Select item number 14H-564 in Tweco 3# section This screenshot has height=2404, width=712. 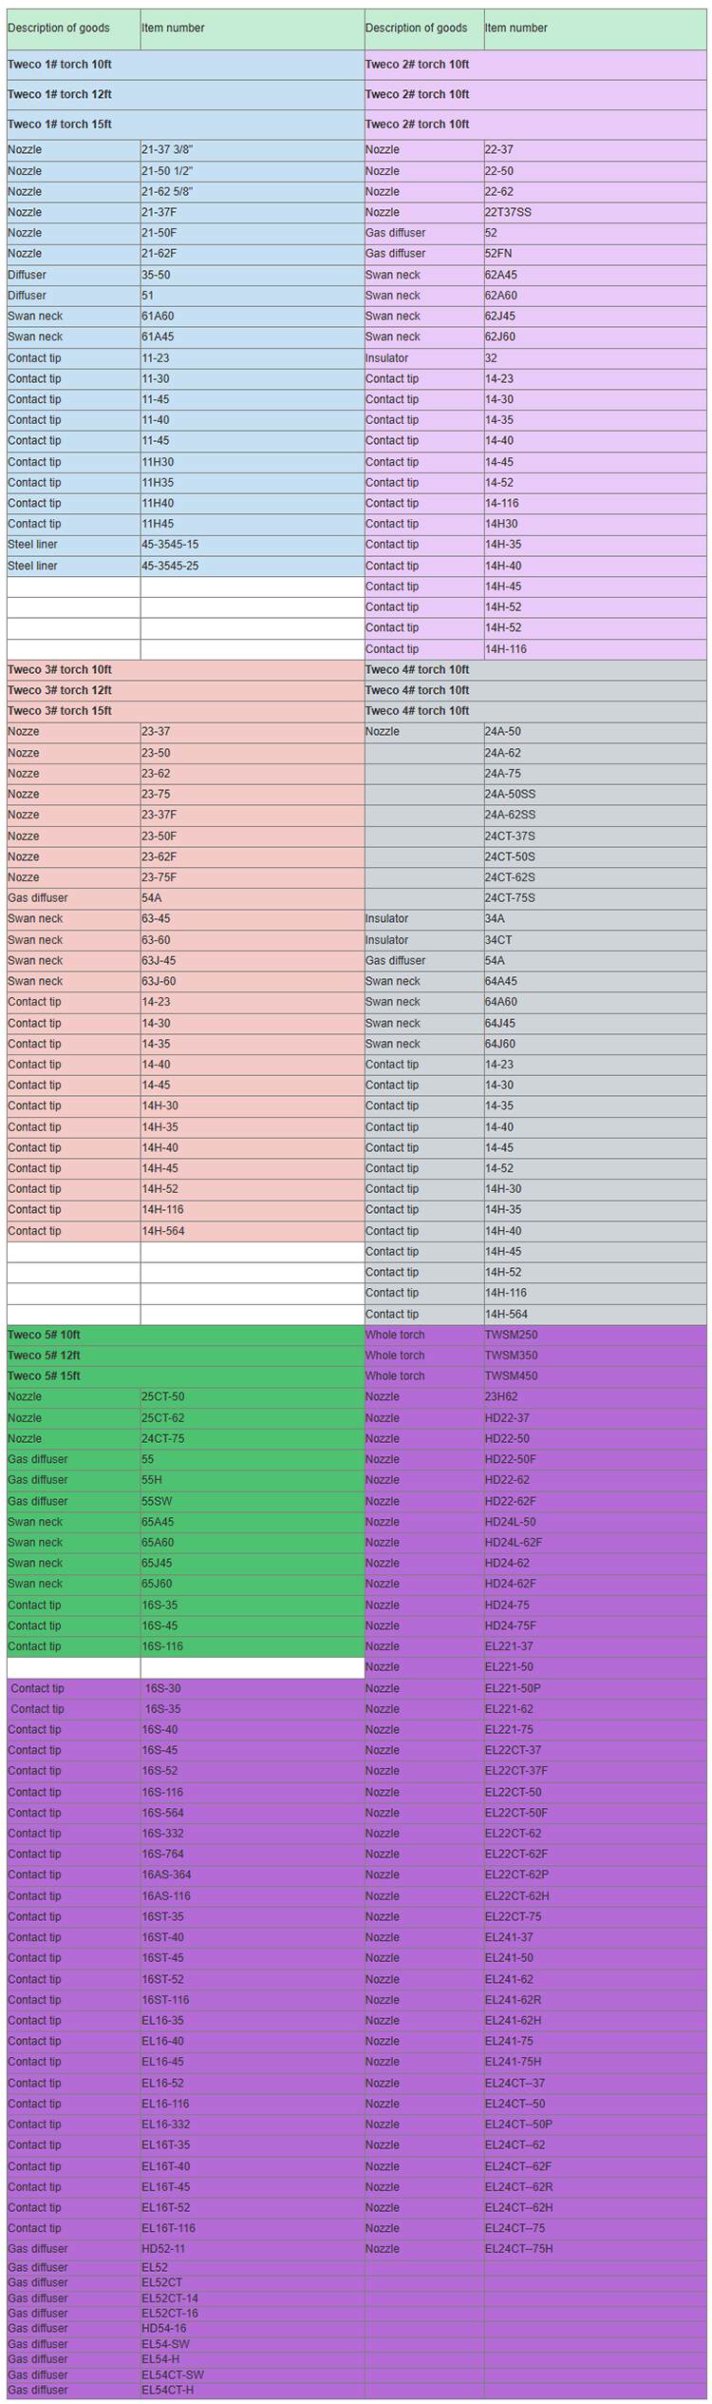tap(163, 1231)
